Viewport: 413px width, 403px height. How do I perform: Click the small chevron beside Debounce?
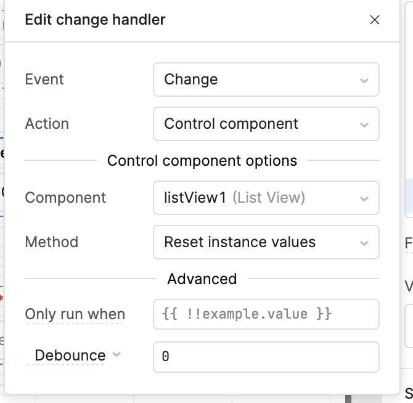click(x=117, y=355)
